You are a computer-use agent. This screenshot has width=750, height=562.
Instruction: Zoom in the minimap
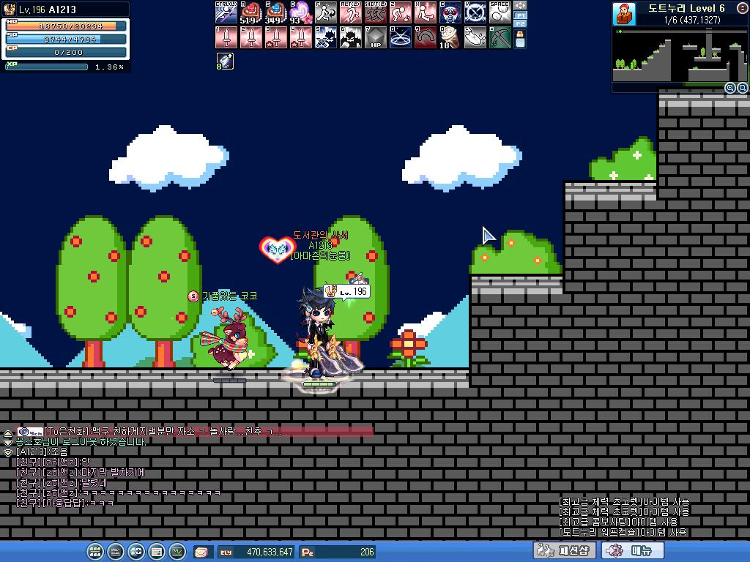(x=730, y=88)
